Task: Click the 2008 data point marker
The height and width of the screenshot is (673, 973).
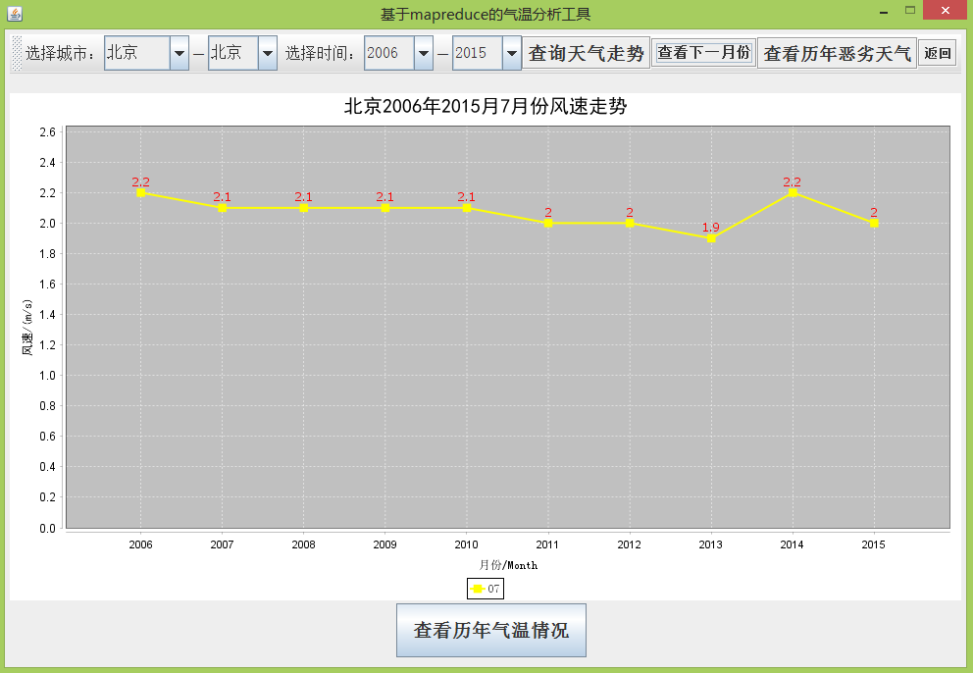Action: [303, 208]
